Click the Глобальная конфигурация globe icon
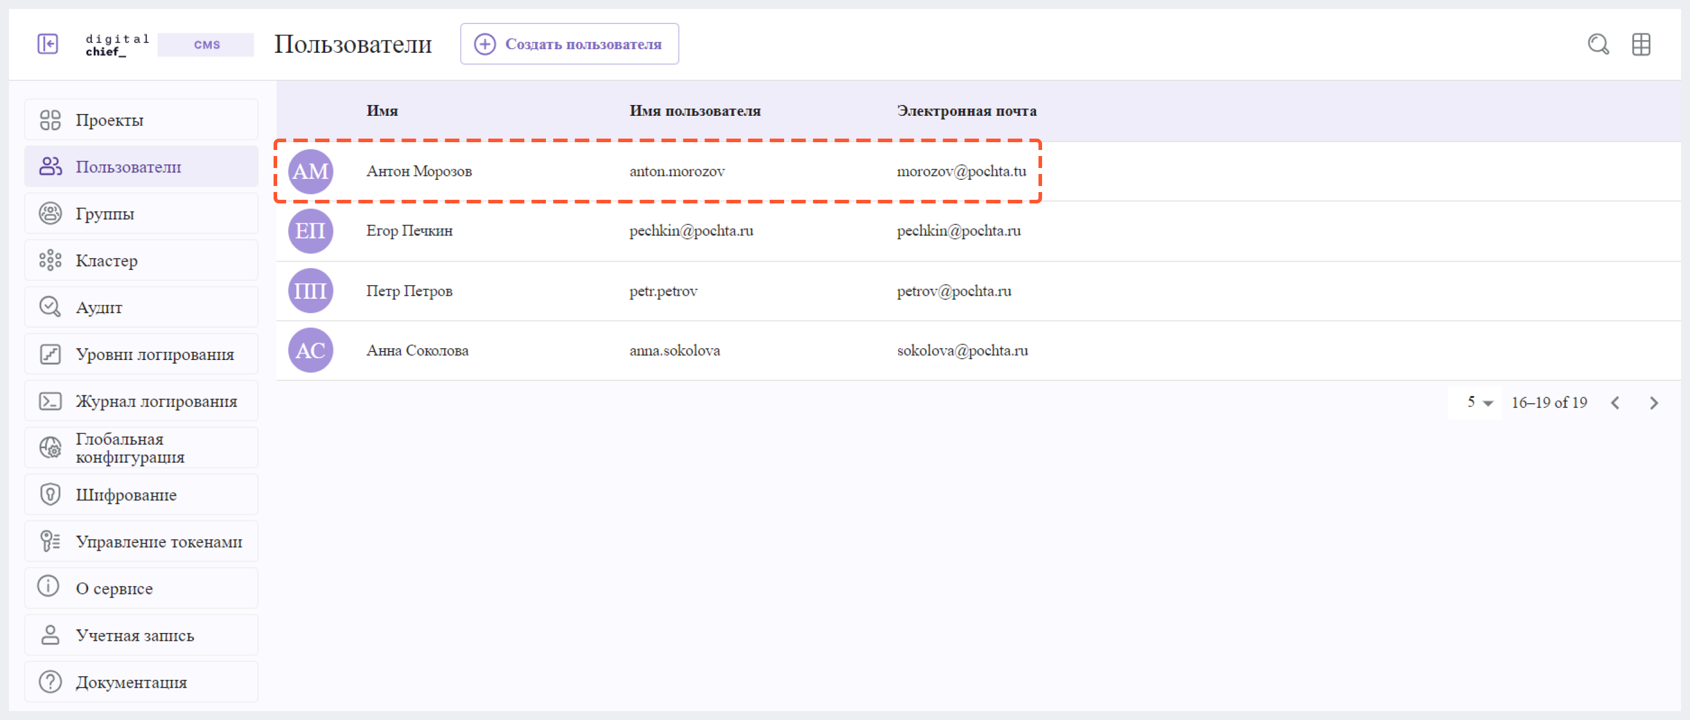Viewport: 1690px width, 720px height. pyautogui.click(x=50, y=448)
